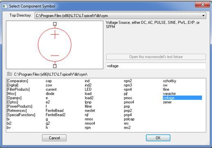This screenshot has height=148, width=212.
Task: Open the [Optos] folder
Action: coord(12,102)
